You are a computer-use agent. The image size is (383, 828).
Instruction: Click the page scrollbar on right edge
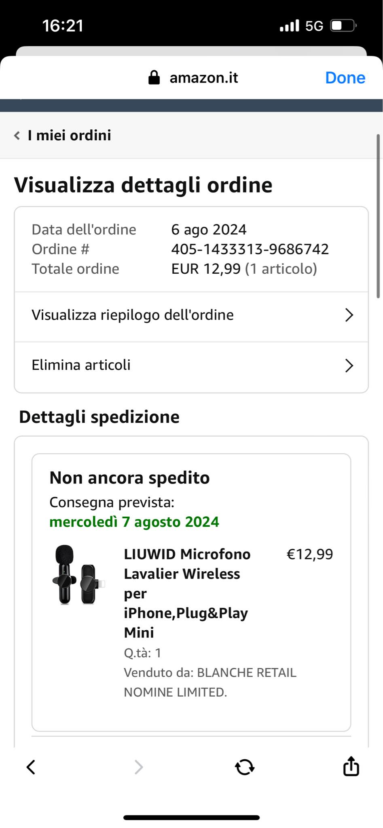[x=378, y=216]
